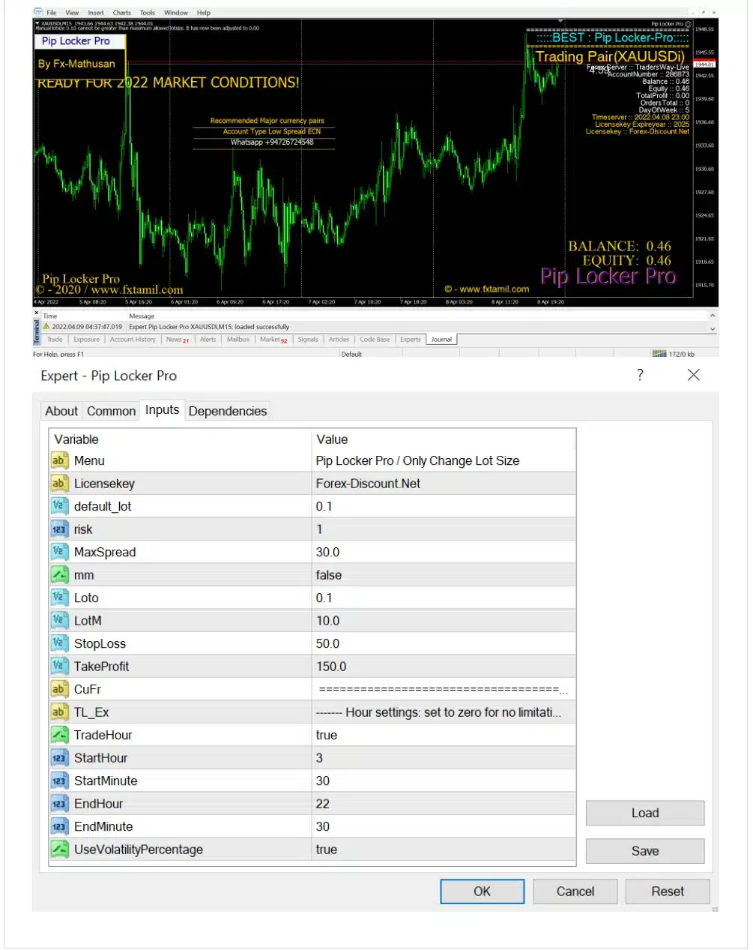The image size is (753, 950).
Task: Click the boolean icon beside mm variable
Action: click(x=58, y=575)
